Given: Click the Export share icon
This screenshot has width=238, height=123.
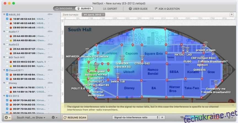Looking at the screenshot, I should pyautogui.click(x=105, y=9).
